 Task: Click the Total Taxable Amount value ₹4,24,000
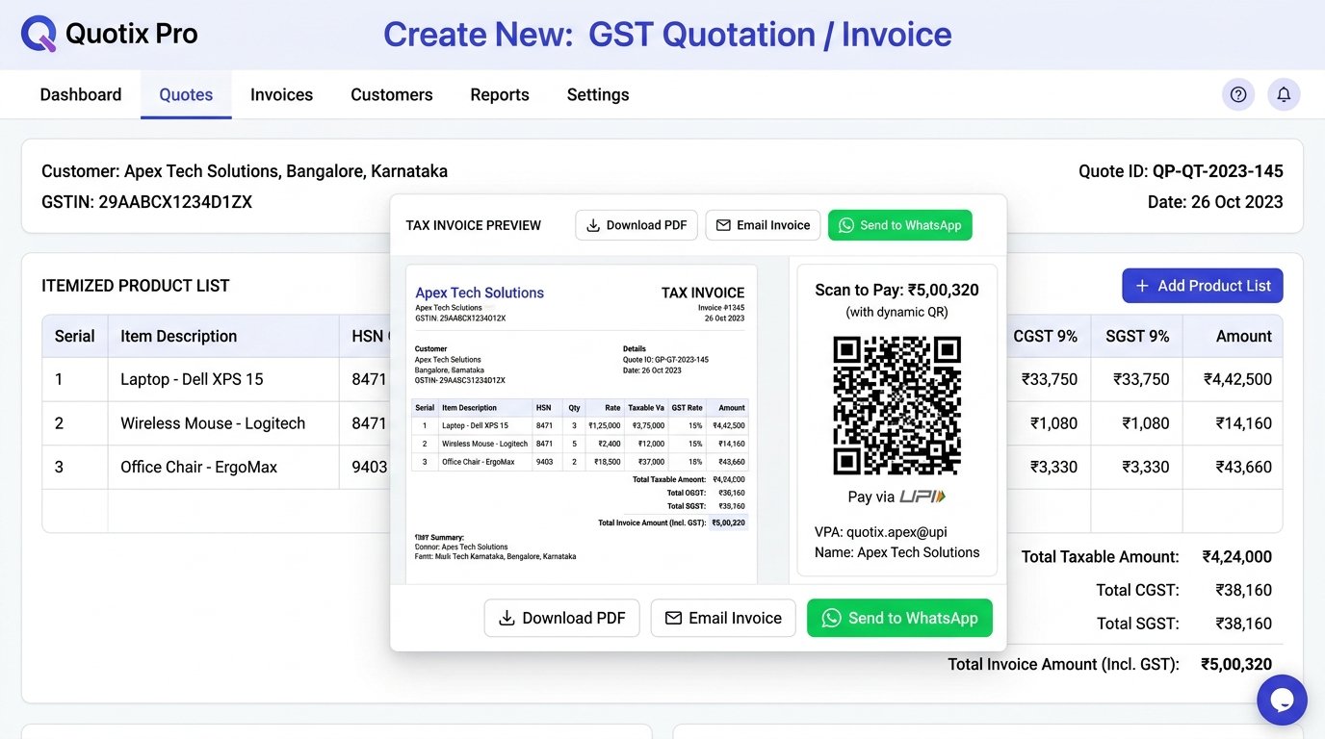click(1236, 556)
